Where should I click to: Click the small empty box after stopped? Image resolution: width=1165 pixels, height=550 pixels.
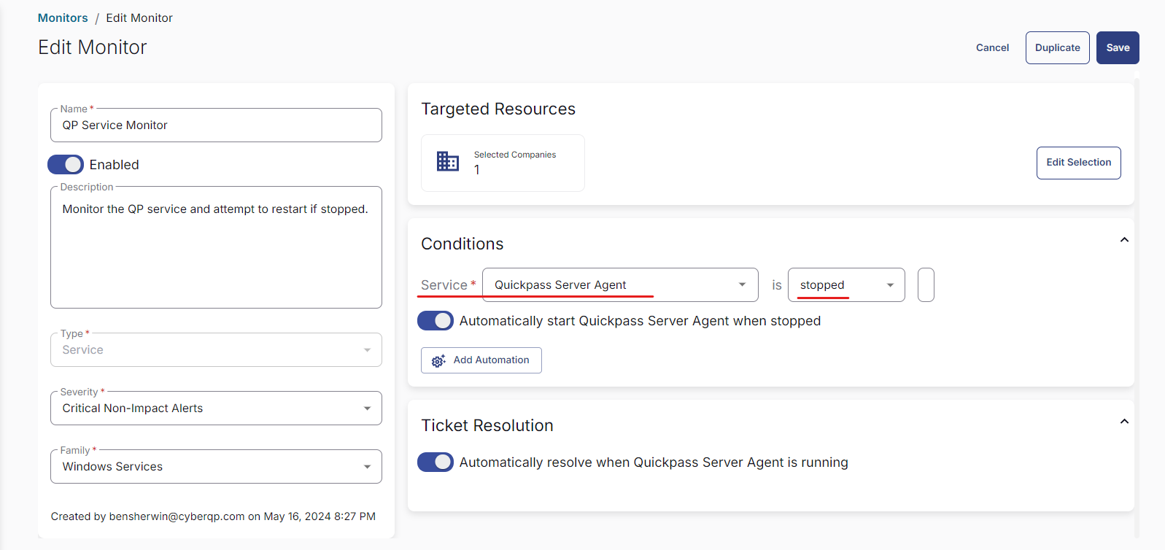coord(926,285)
